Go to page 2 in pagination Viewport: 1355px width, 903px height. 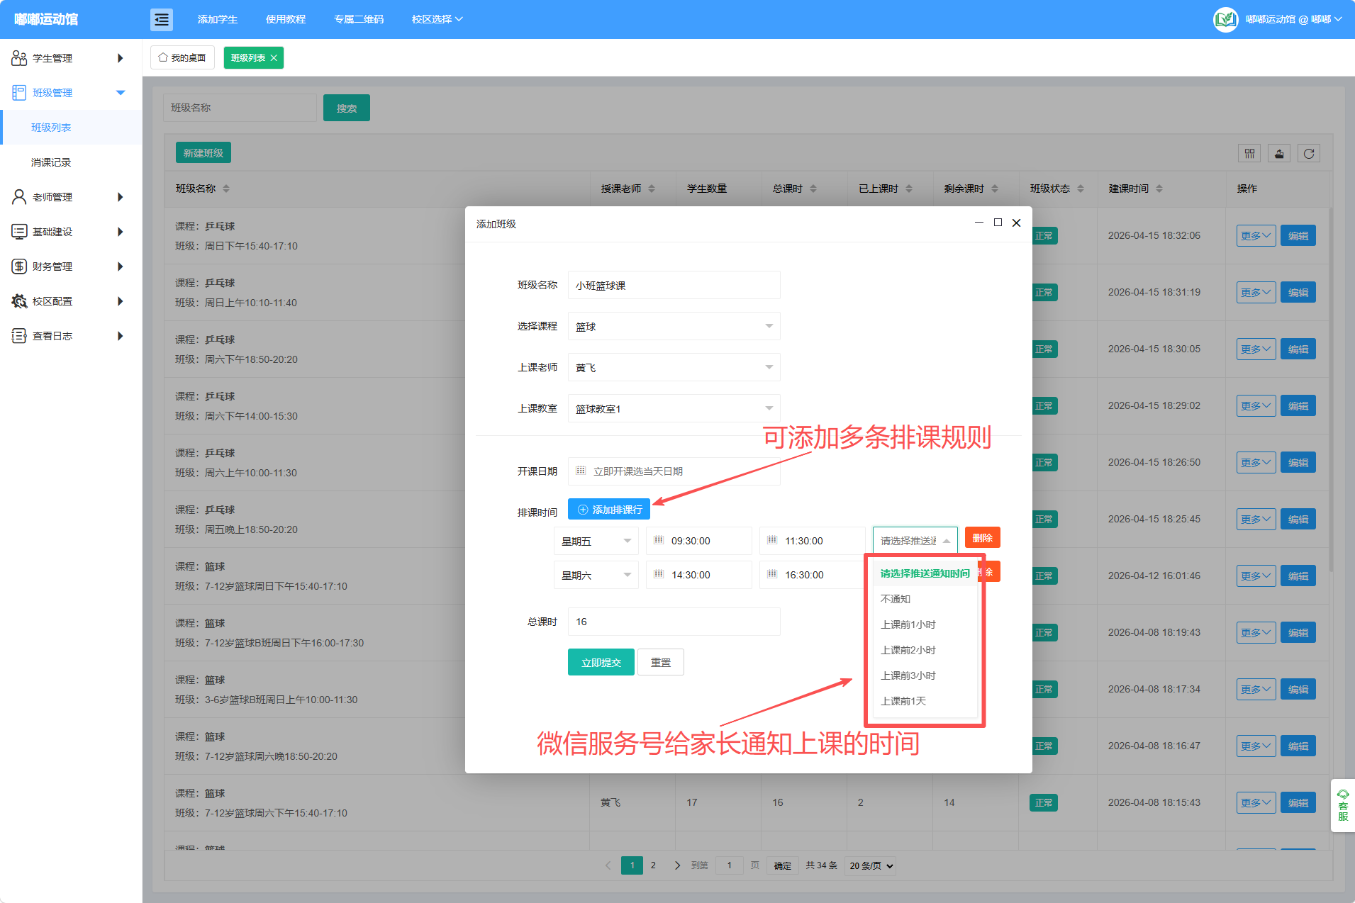pos(653,865)
